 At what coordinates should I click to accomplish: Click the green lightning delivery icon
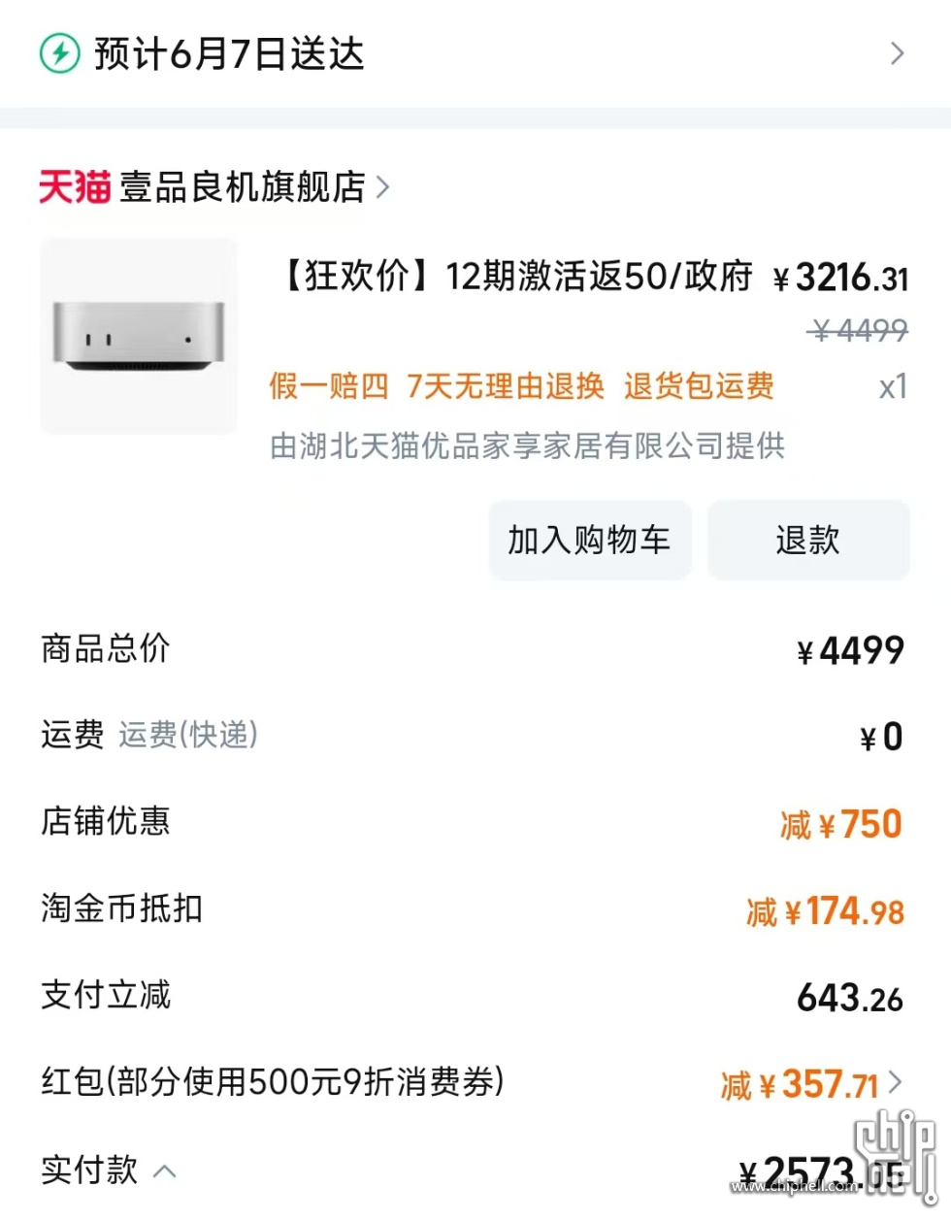click(59, 53)
